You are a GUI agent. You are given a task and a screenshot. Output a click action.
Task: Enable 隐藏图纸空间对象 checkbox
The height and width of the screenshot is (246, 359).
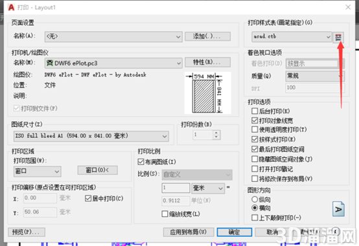coord(255,159)
